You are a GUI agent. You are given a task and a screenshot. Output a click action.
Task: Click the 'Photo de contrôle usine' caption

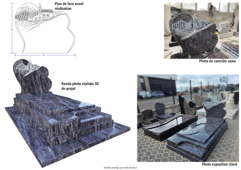click(x=217, y=61)
